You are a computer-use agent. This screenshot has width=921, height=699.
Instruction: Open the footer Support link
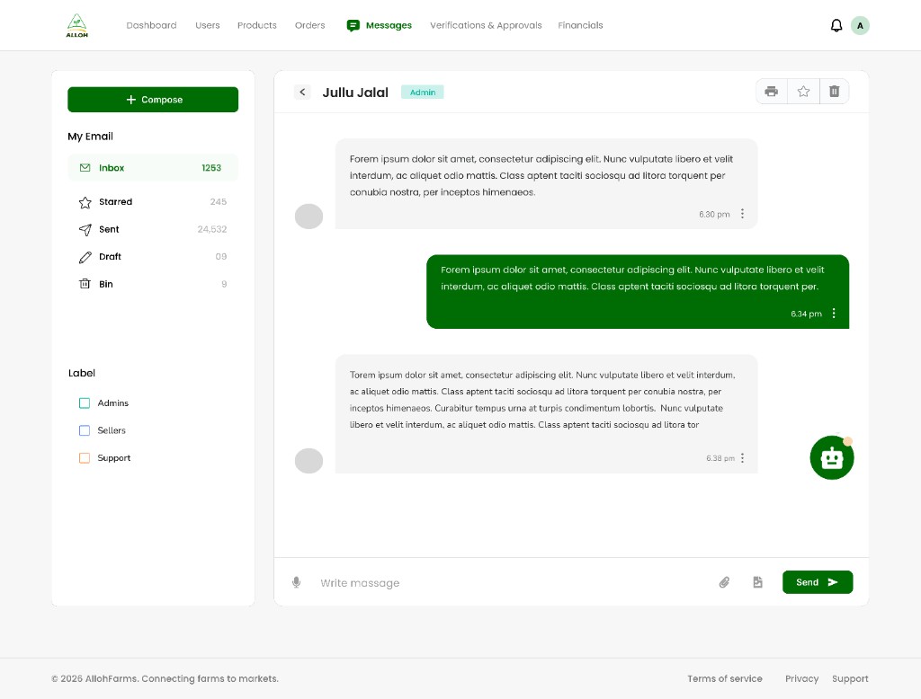(850, 678)
